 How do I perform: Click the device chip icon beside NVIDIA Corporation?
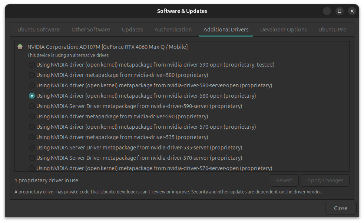(x=20, y=47)
